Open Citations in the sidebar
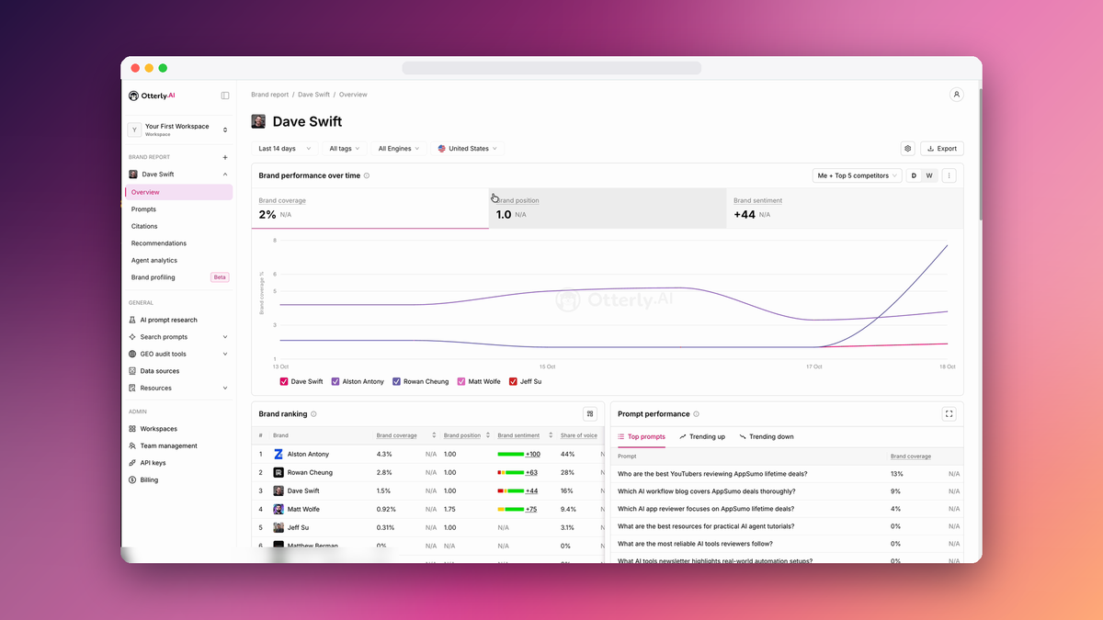 pos(144,226)
